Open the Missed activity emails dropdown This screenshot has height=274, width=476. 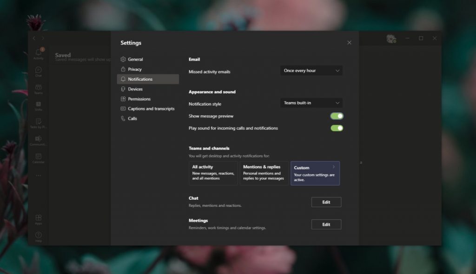tap(311, 70)
